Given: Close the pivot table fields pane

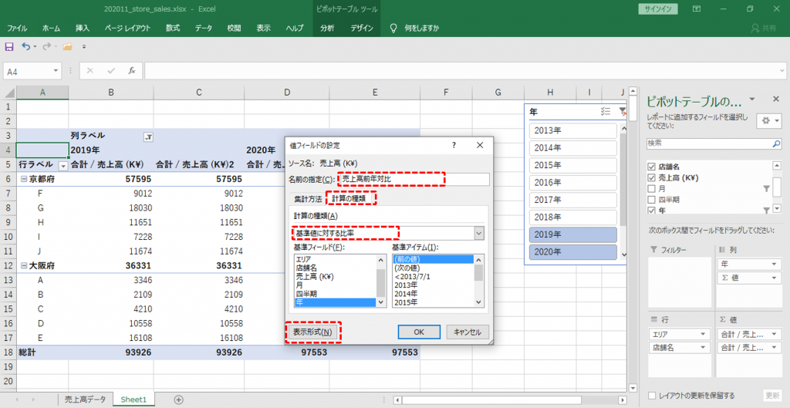Looking at the screenshot, I should tap(776, 99).
